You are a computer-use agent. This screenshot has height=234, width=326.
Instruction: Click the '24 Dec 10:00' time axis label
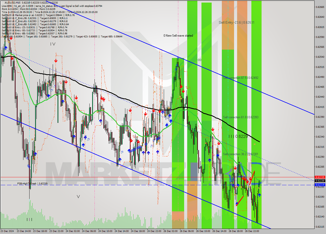106,231
